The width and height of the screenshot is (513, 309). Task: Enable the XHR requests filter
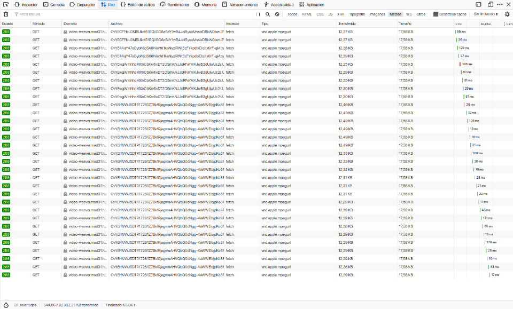click(340, 14)
